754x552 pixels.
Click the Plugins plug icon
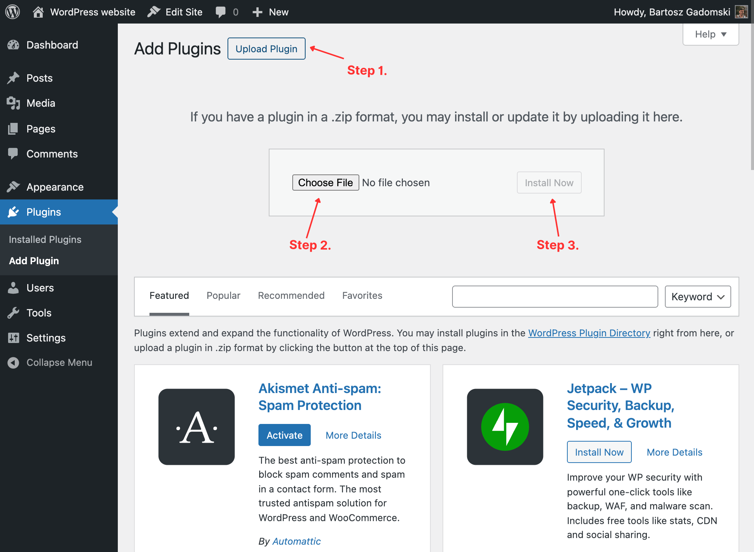point(13,212)
